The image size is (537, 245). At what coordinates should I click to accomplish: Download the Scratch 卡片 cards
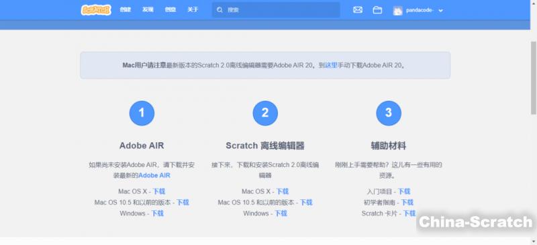point(409,213)
